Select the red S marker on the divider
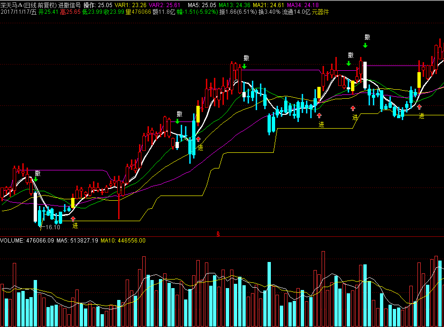Image resolution: width=444 pixels, height=327 pixels. point(218,233)
